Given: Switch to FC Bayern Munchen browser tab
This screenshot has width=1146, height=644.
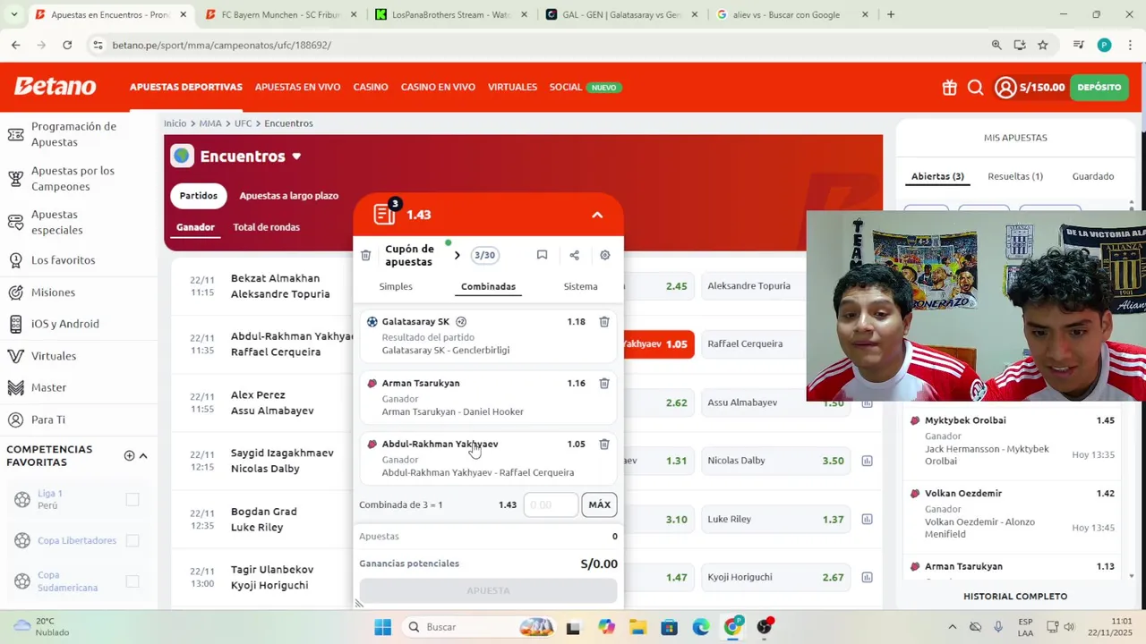Looking at the screenshot, I should pyautogui.click(x=281, y=14).
